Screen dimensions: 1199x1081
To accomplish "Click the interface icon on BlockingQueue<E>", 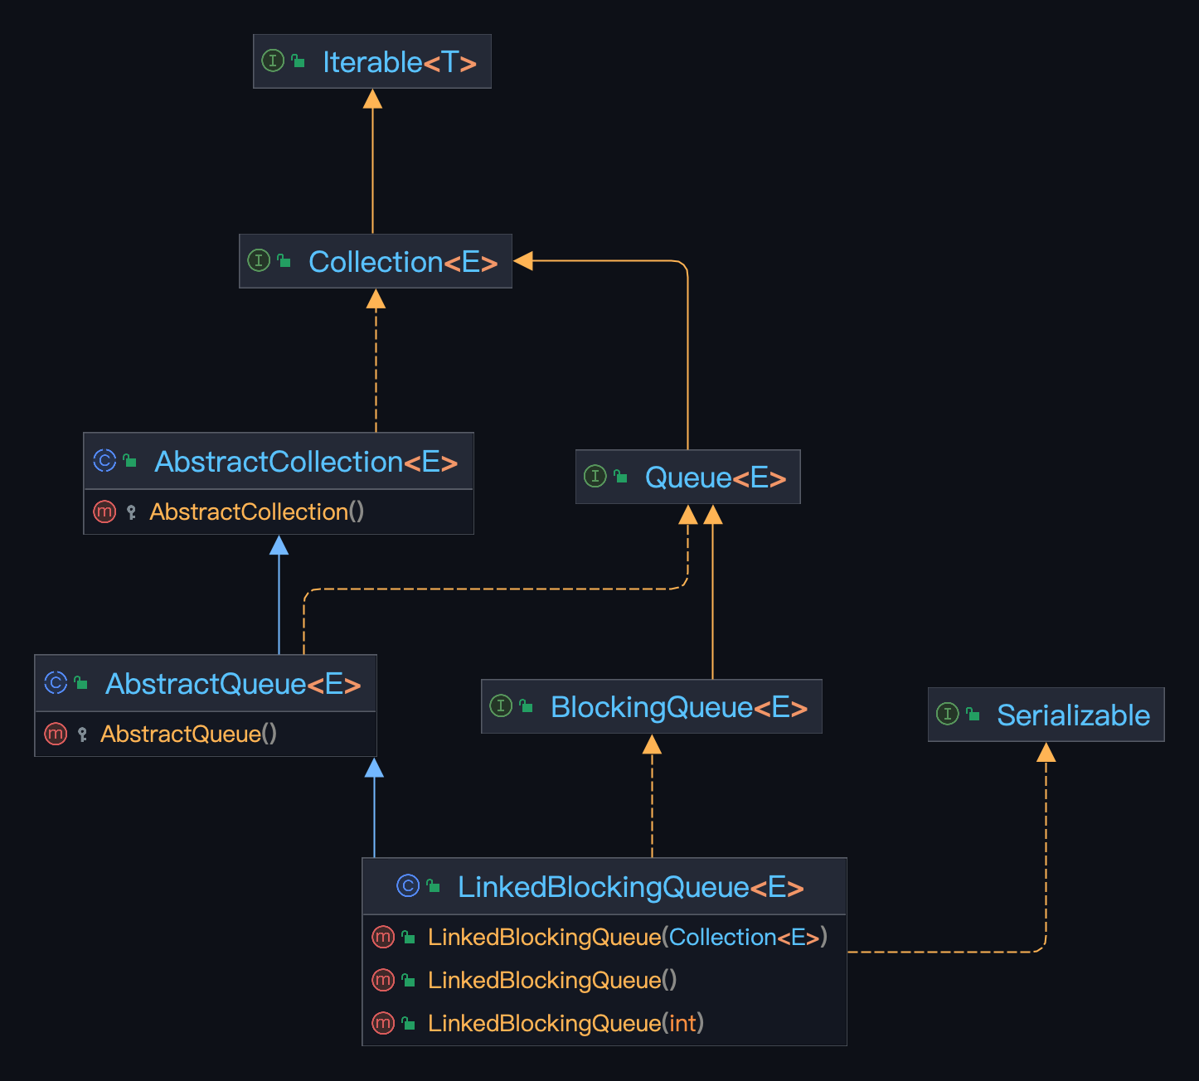I will click(501, 706).
